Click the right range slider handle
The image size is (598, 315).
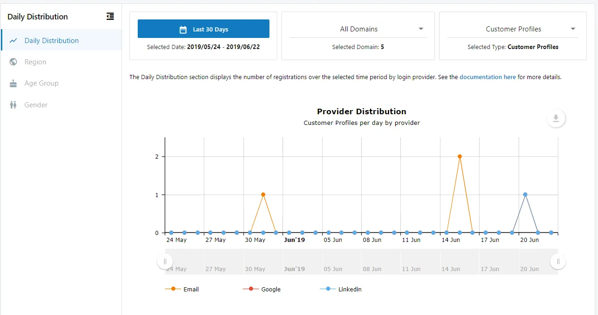pyautogui.click(x=558, y=261)
